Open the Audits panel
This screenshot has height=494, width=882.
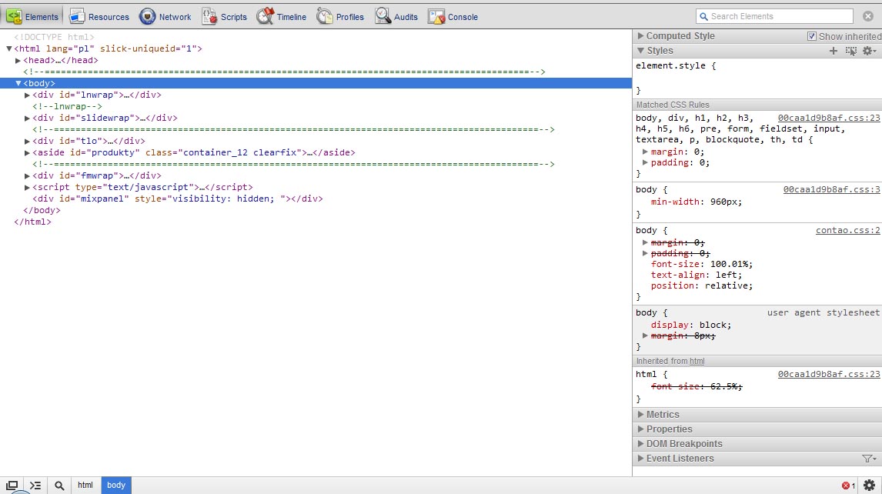pos(396,16)
